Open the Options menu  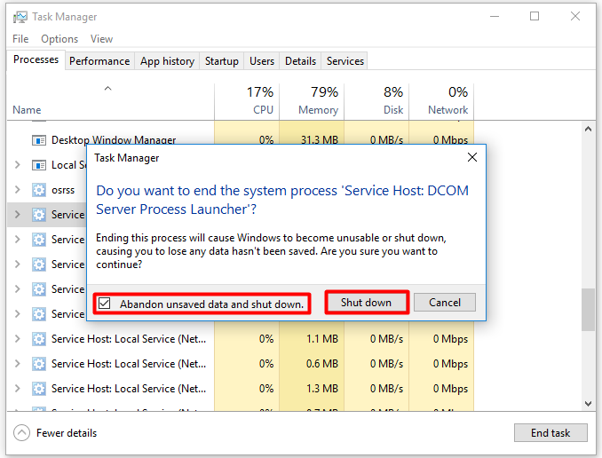coord(59,39)
